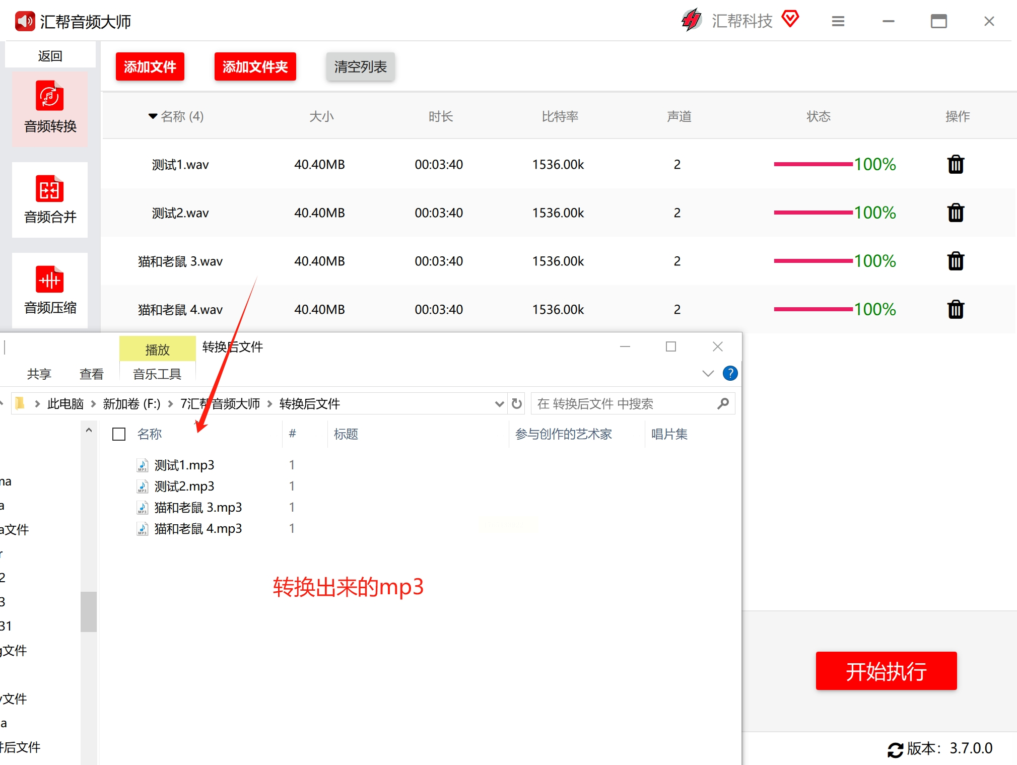
Task: Open the 音频转换 audio convert tool
Action: (x=50, y=108)
